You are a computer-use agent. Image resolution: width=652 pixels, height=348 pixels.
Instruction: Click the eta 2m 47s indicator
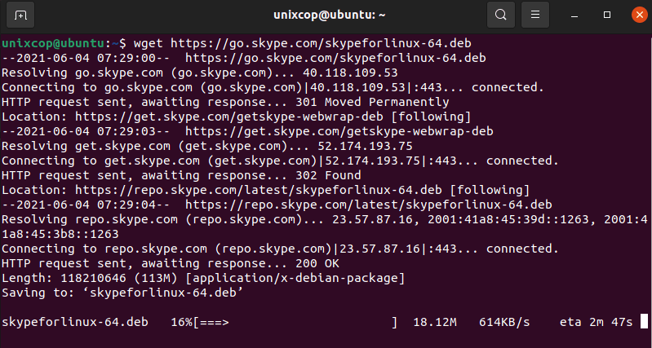[x=596, y=322]
